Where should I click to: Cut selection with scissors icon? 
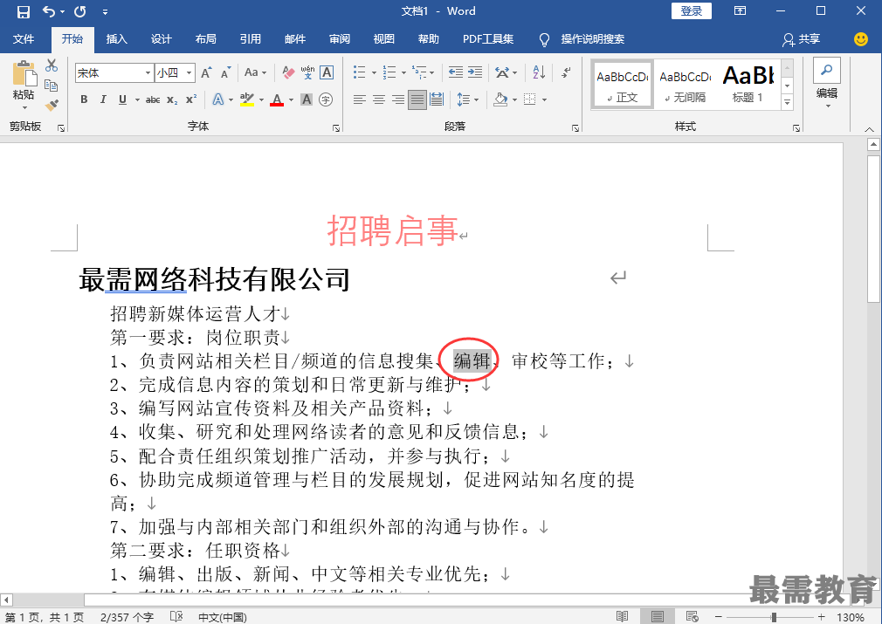pyautogui.click(x=52, y=65)
